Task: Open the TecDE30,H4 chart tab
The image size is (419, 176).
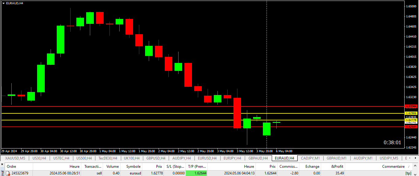Action: tap(108, 158)
